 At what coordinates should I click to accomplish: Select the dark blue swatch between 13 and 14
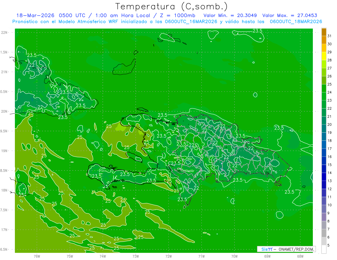[x=324, y=177]
